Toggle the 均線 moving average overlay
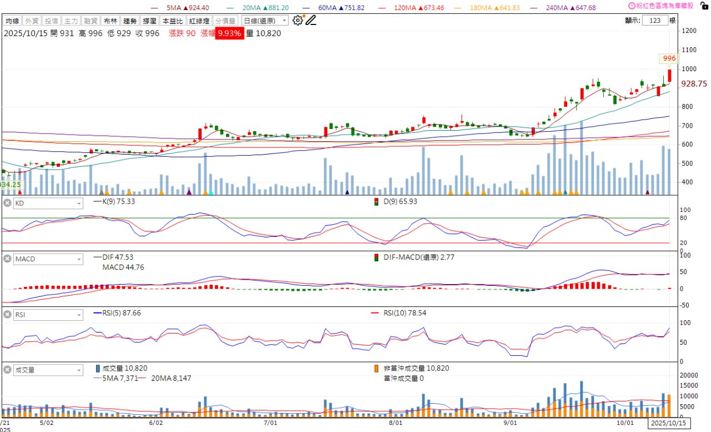 pyautogui.click(x=12, y=21)
